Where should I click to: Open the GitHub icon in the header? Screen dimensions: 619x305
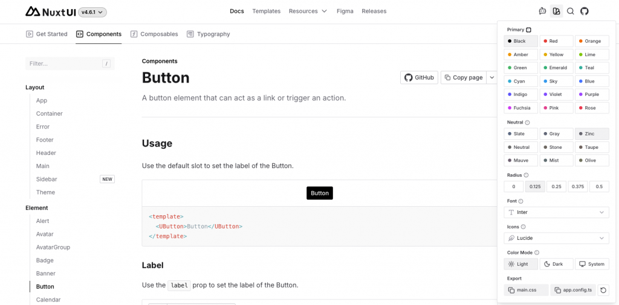point(585,11)
